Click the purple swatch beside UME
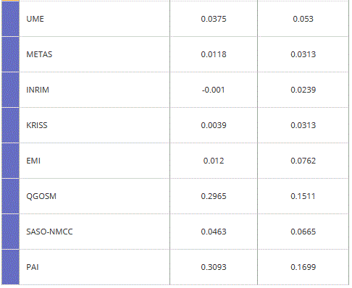This screenshot has height=288, width=352. click(x=10, y=19)
